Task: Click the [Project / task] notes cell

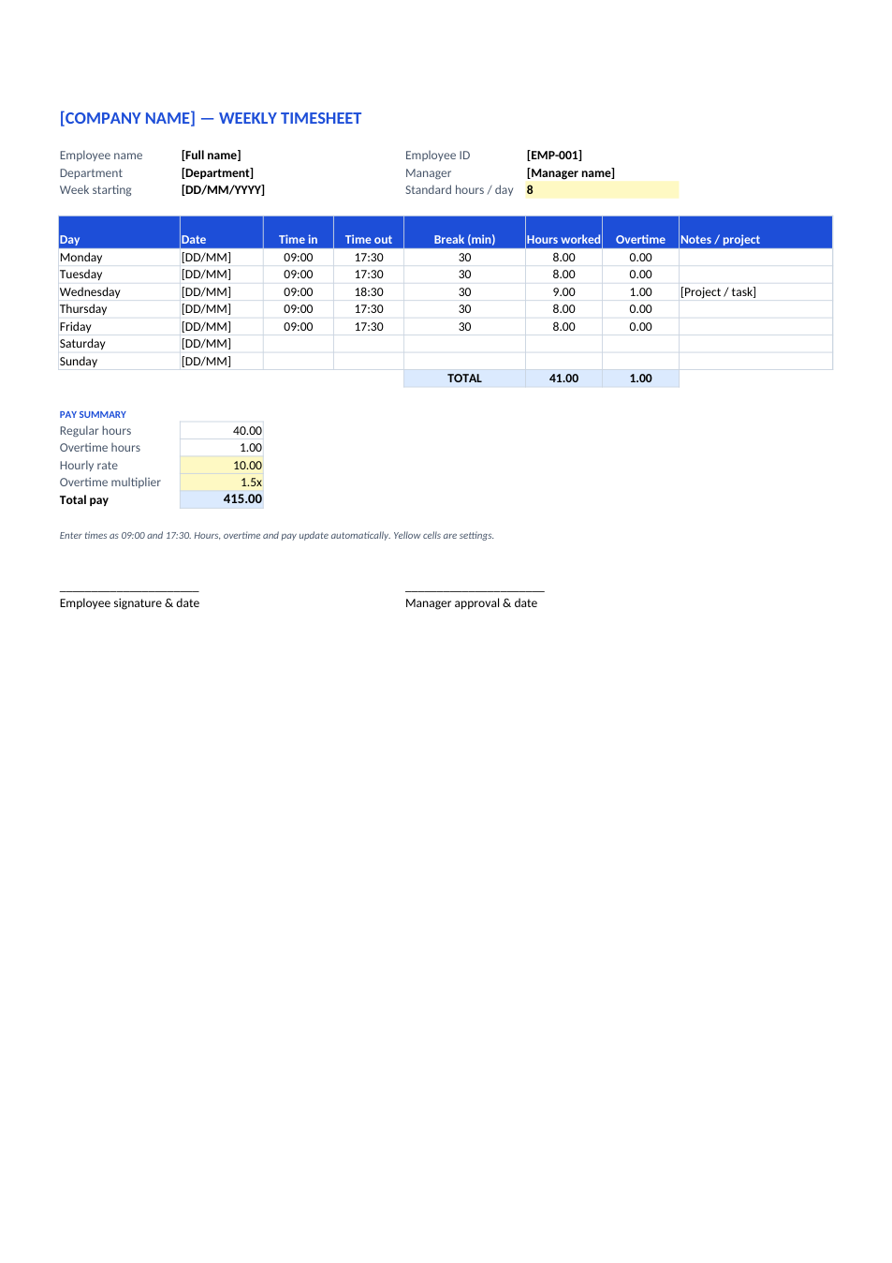Action: pyautogui.click(x=755, y=292)
